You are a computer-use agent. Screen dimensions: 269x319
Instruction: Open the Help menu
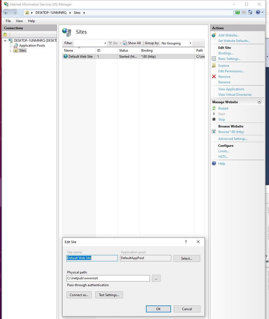(31, 21)
